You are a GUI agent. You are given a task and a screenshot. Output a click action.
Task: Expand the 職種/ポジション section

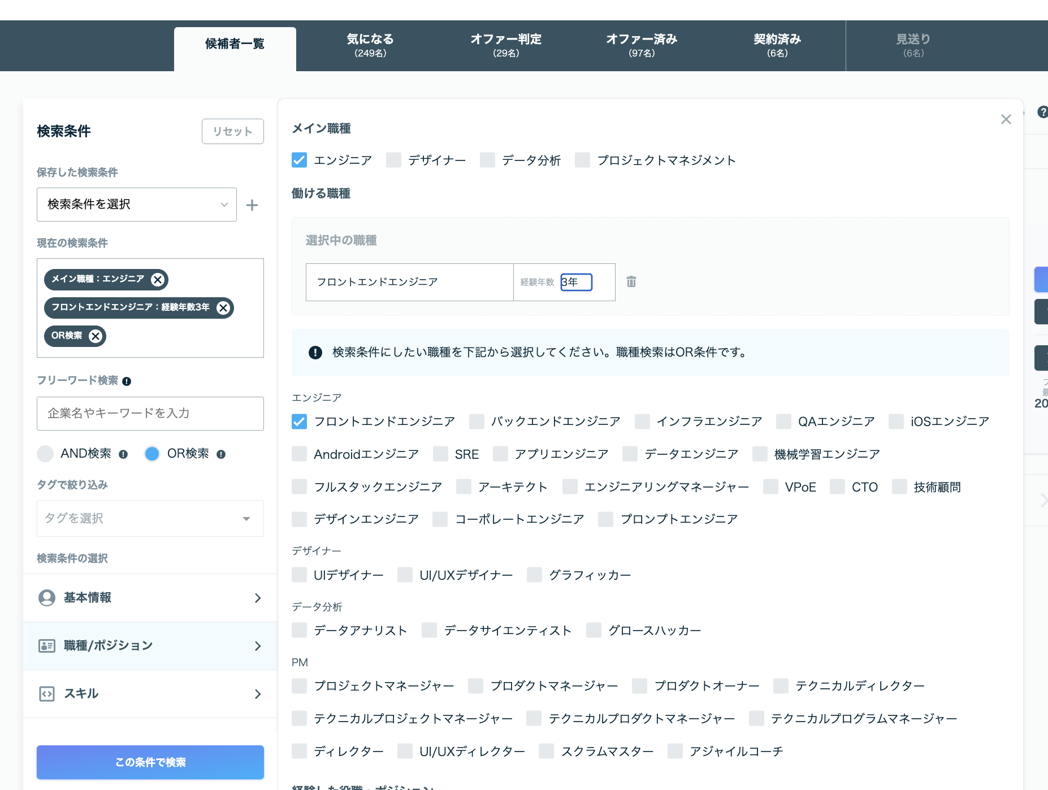click(150, 646)
